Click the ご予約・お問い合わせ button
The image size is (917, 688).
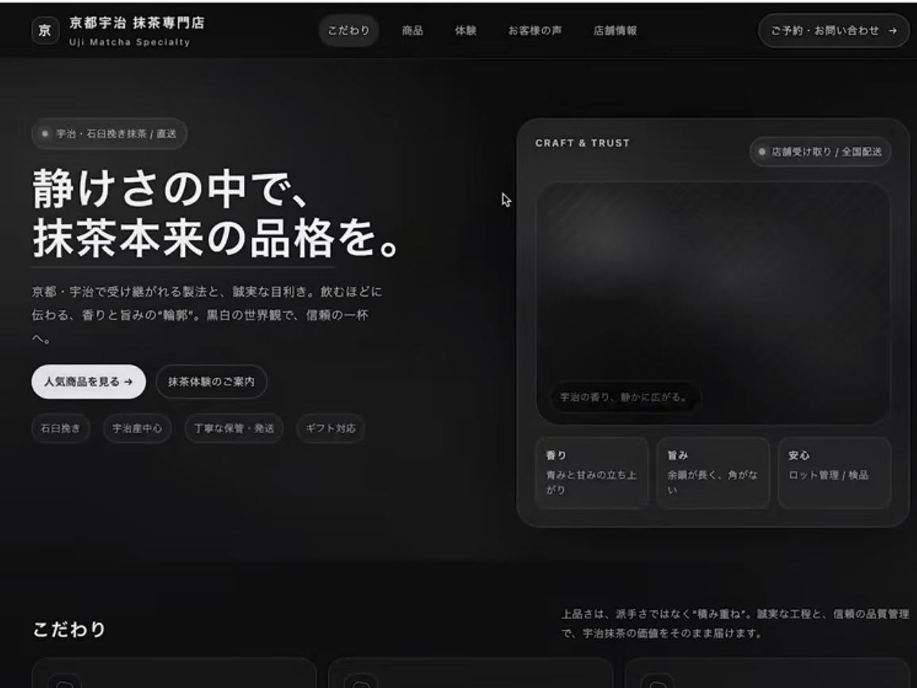coord(834,31)
